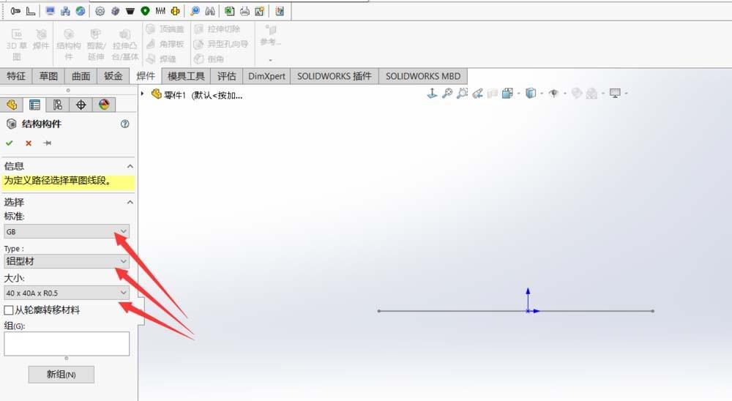Viewport: 732px width, 401px height.
Task: Switch to the 草图 tab
Action: pyautogui.click(x=48, y=76)
